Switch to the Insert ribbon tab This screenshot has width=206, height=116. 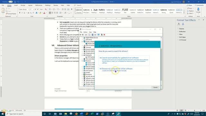pyautogui.click(x=16, y=5)
